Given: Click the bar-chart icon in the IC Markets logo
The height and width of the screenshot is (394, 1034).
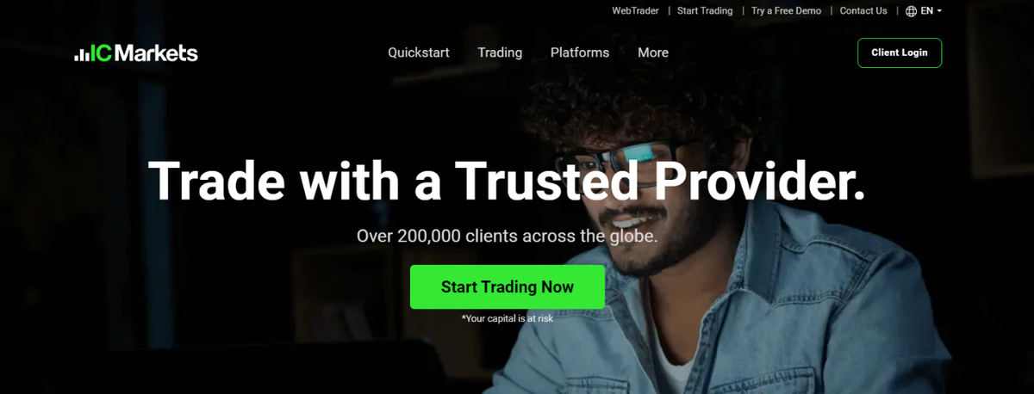Looking at the screenshot, I should click(82, 55).
